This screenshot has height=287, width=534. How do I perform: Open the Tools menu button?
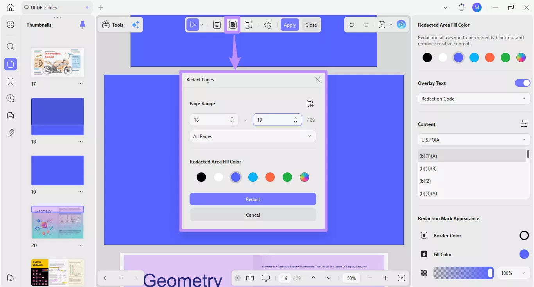tap(113, 25)
